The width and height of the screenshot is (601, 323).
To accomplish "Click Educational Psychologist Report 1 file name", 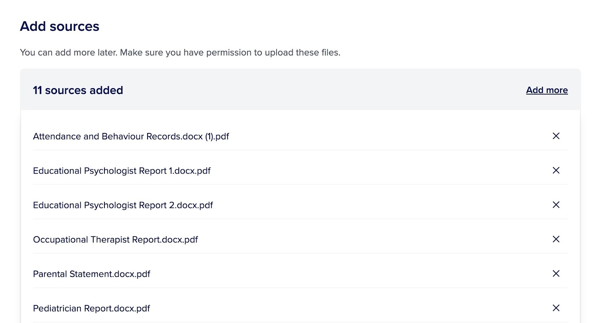I will 122,171.
